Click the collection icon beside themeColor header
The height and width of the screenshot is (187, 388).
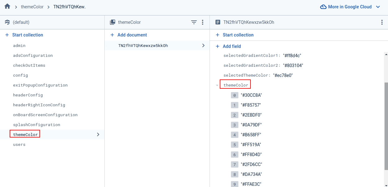(x=113, y=22)
